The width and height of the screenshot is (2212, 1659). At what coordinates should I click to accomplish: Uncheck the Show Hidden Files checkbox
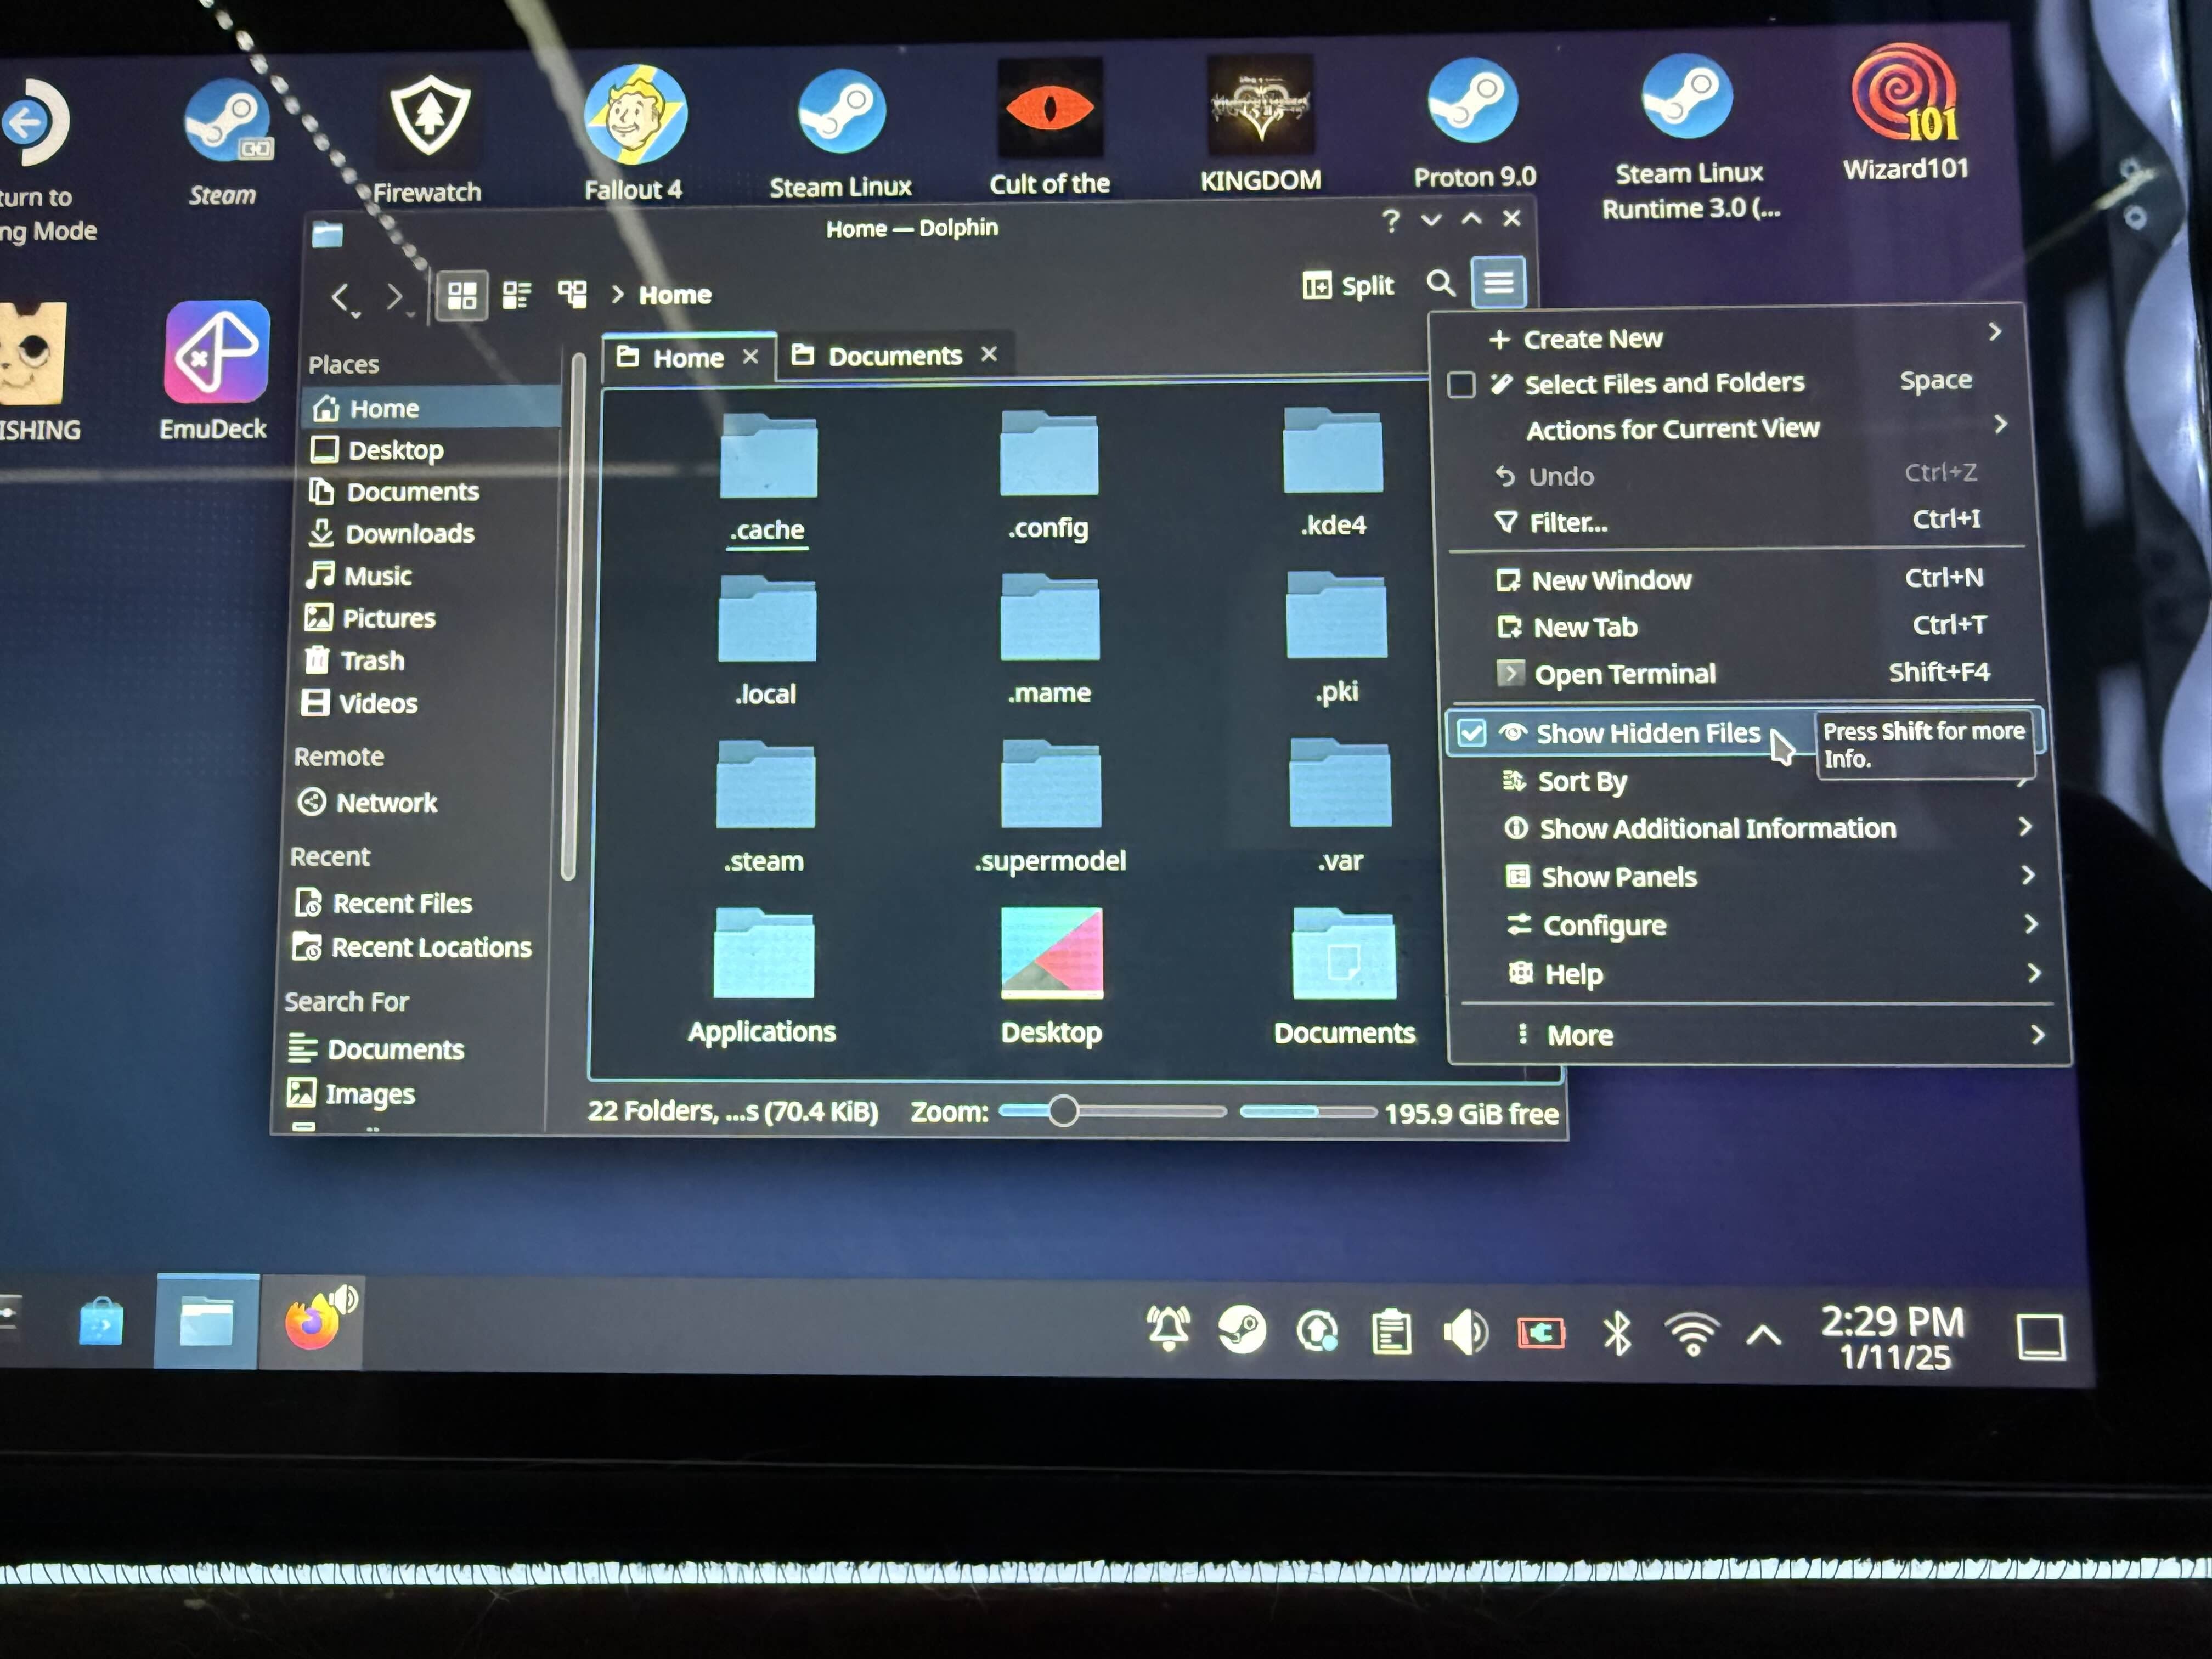(x=1471, y=733)
